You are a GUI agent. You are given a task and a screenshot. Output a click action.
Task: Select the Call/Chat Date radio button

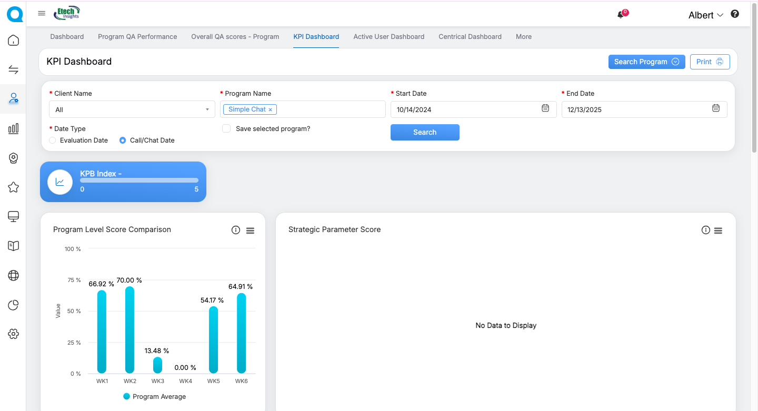123,141
